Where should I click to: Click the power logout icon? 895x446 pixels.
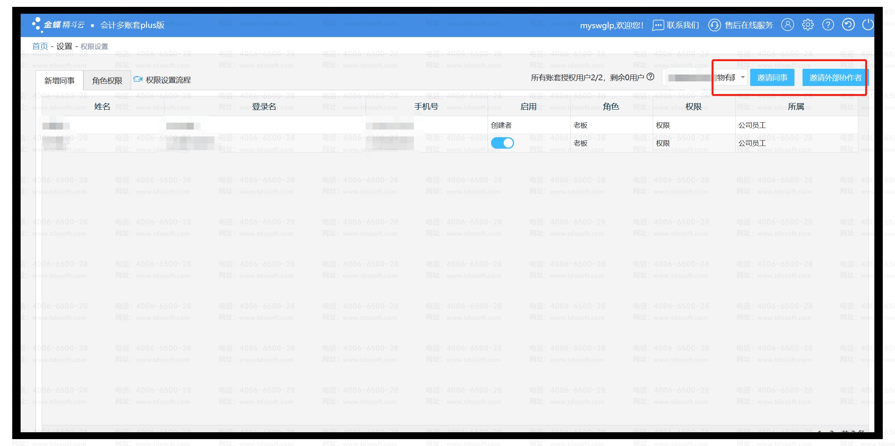(x=867, y=25)
